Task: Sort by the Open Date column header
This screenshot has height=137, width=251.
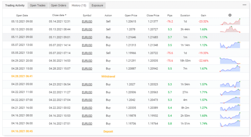Action: click(x=22, y=15)
